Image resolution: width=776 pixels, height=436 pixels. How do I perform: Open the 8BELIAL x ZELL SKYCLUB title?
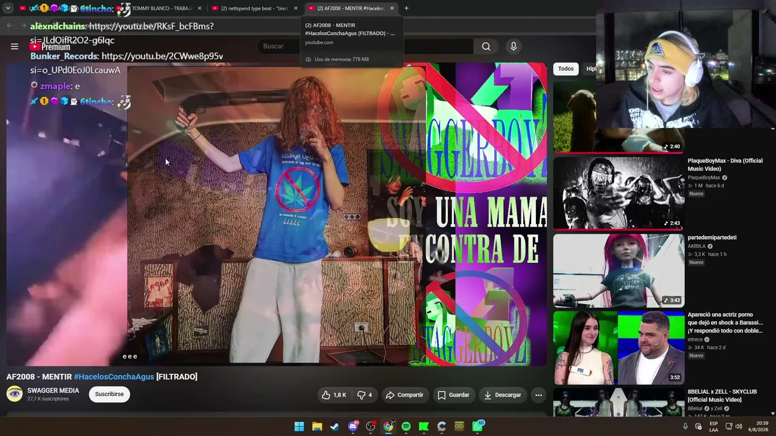(722, 396)
